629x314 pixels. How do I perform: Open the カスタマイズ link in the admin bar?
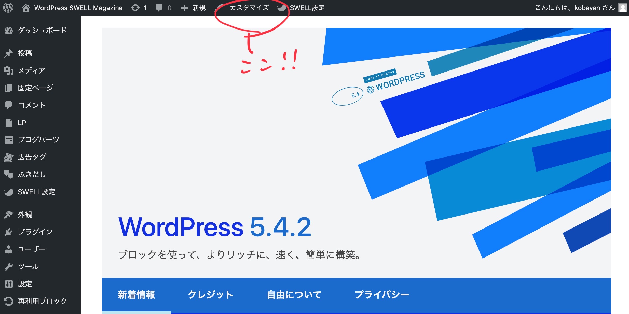249,8
